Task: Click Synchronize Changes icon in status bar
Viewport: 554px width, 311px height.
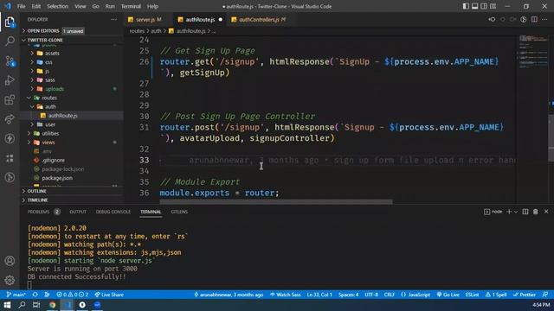Action: (35, 295)
